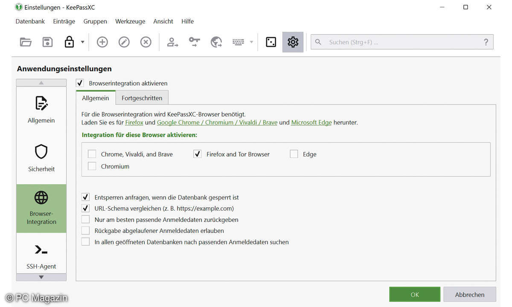Viewport: 512px width, 307px height.
Task: Open the Hilfe menu
Action: point(187,21)
